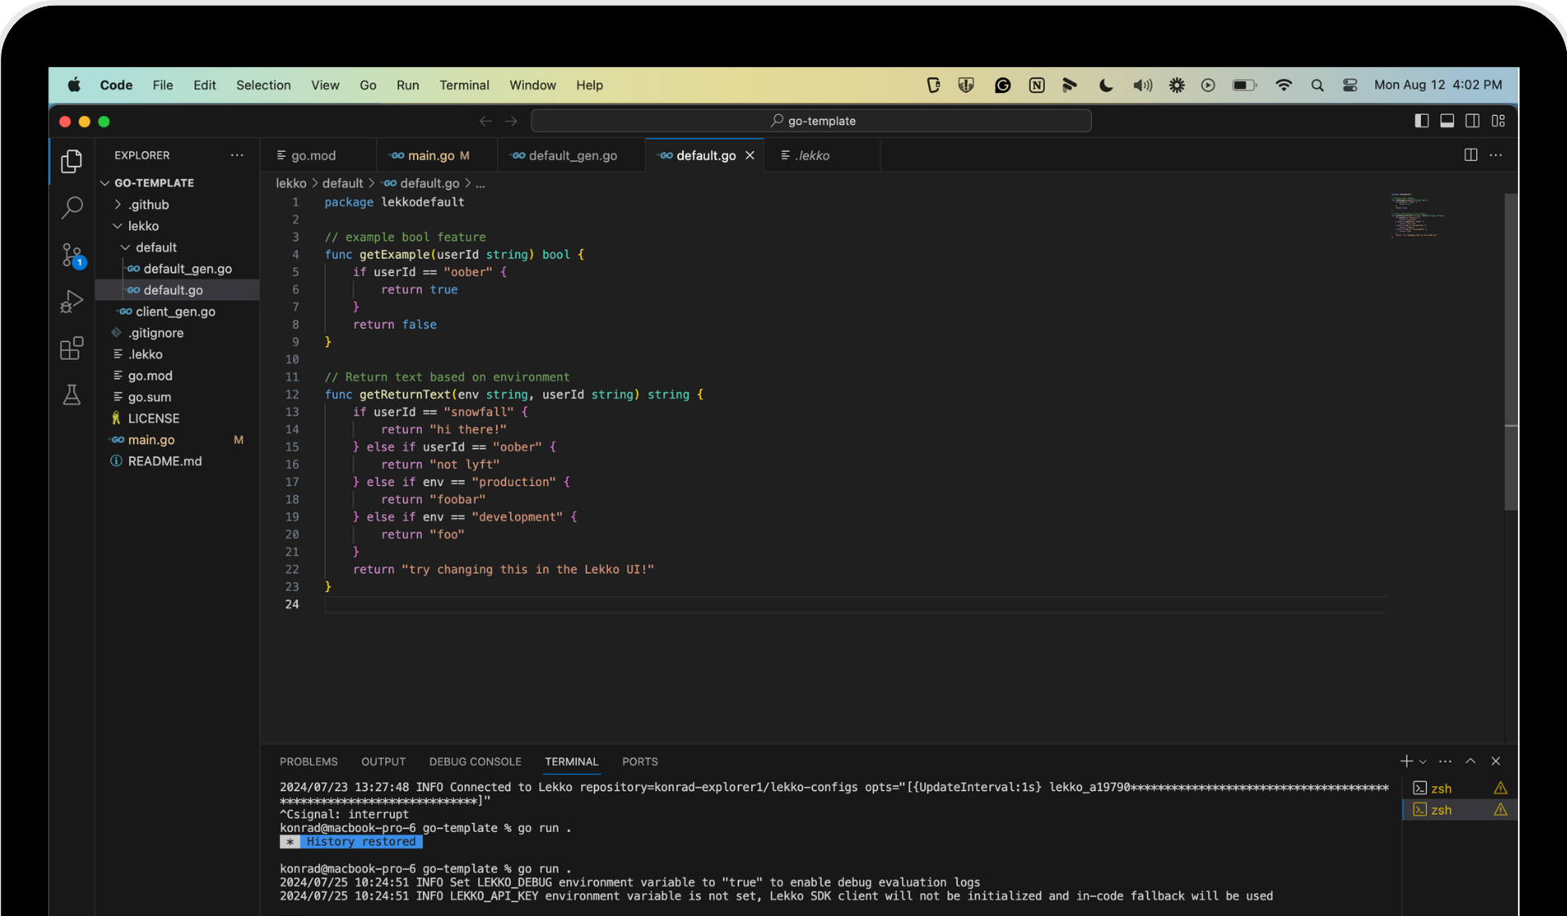
Task: Open the Testing flask view
Action: pyautogui.click(x=72, y=395)
